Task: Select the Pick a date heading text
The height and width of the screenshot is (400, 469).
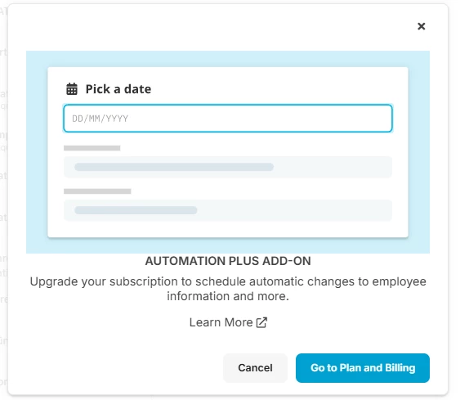Action: point(118,89)
